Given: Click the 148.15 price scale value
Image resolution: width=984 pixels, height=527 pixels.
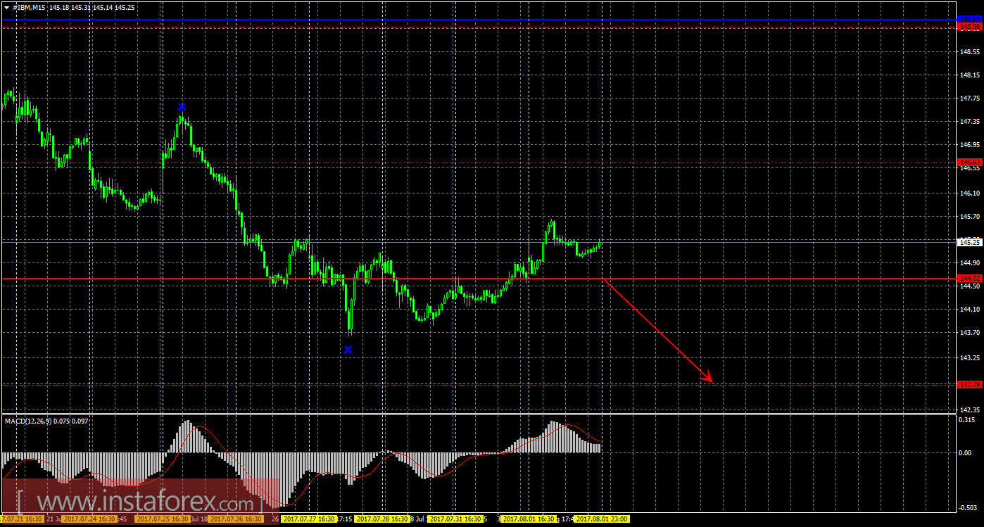Looking at the screenshot, I should pos(970,75).
